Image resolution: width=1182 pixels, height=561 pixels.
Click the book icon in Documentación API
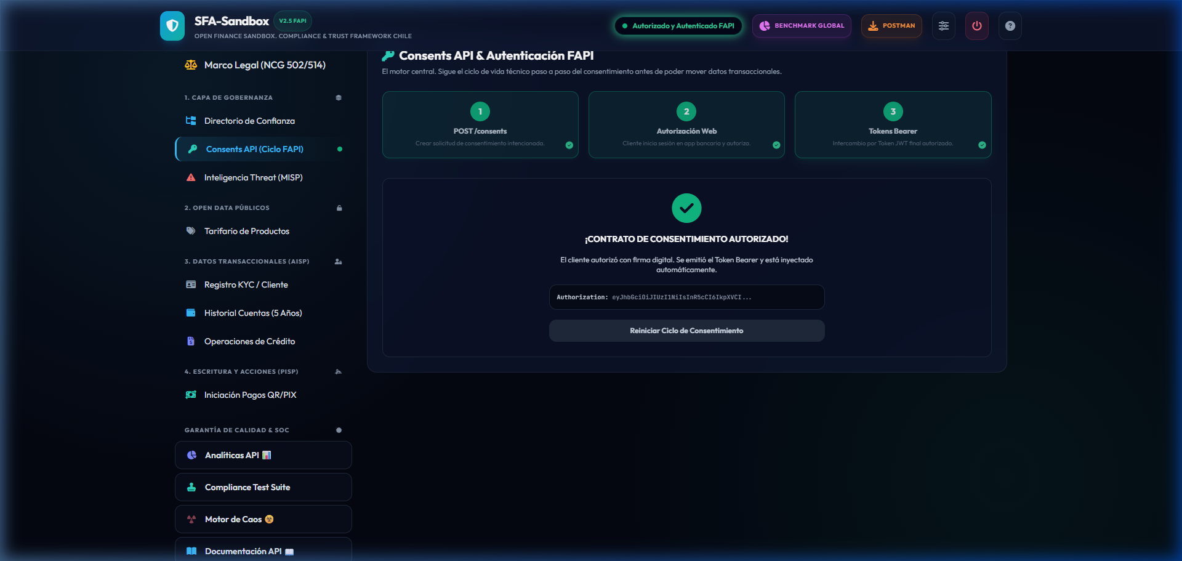coord(191,551)
